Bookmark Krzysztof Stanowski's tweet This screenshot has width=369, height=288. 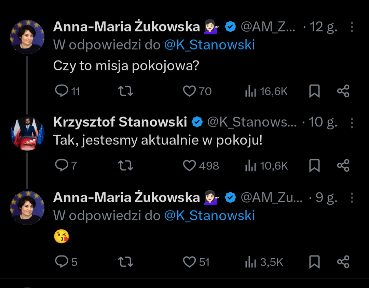(x=314, y=166)
